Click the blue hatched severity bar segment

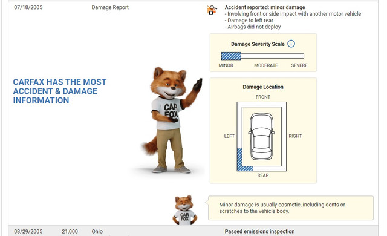coord(231,56)
